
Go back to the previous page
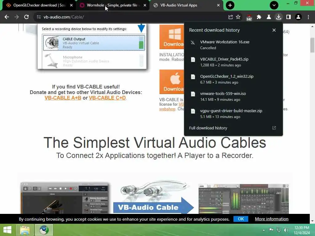pos(7,17)
